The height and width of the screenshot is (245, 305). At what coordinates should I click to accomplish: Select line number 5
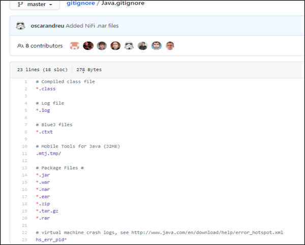26,110
